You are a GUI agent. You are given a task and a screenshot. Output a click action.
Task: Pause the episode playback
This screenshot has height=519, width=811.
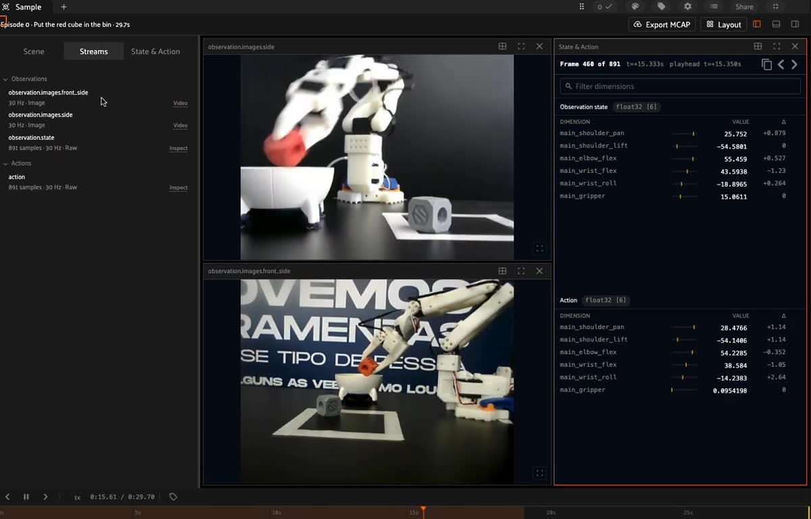point(26,497)
